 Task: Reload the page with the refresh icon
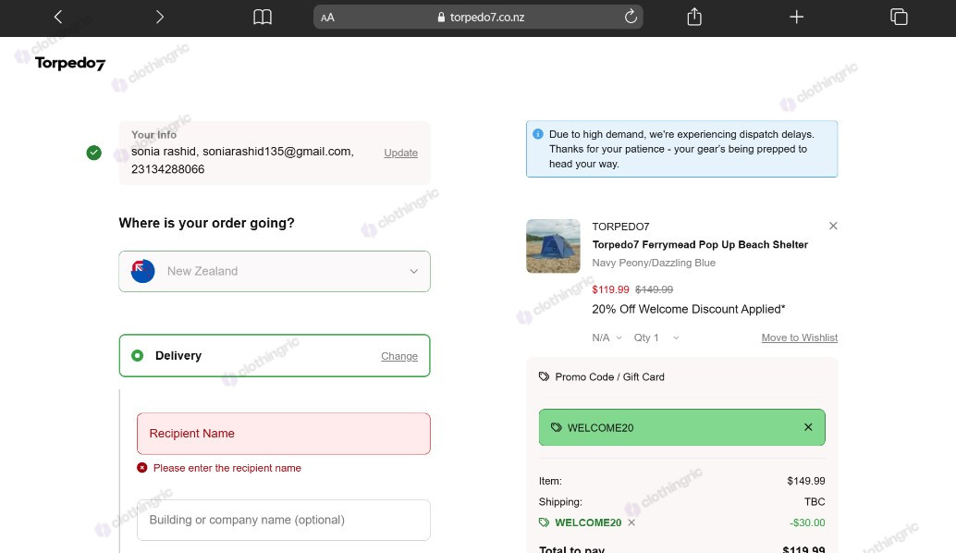(631, 17)
